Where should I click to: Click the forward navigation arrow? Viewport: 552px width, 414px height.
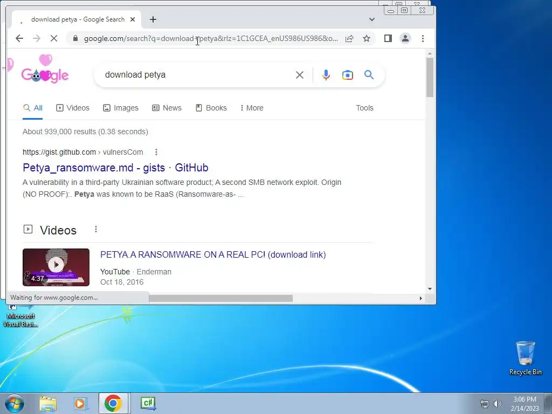(37, 38)
